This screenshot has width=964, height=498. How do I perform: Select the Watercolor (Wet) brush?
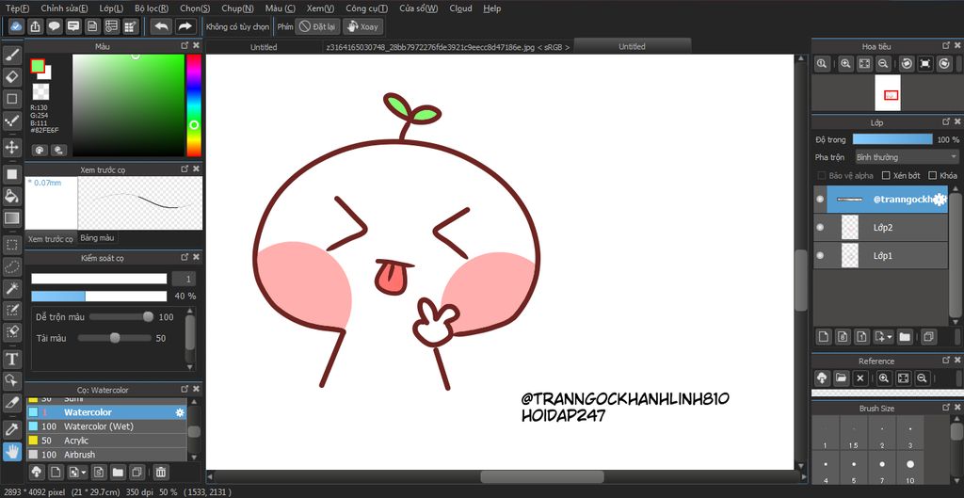tap(107, 426)
